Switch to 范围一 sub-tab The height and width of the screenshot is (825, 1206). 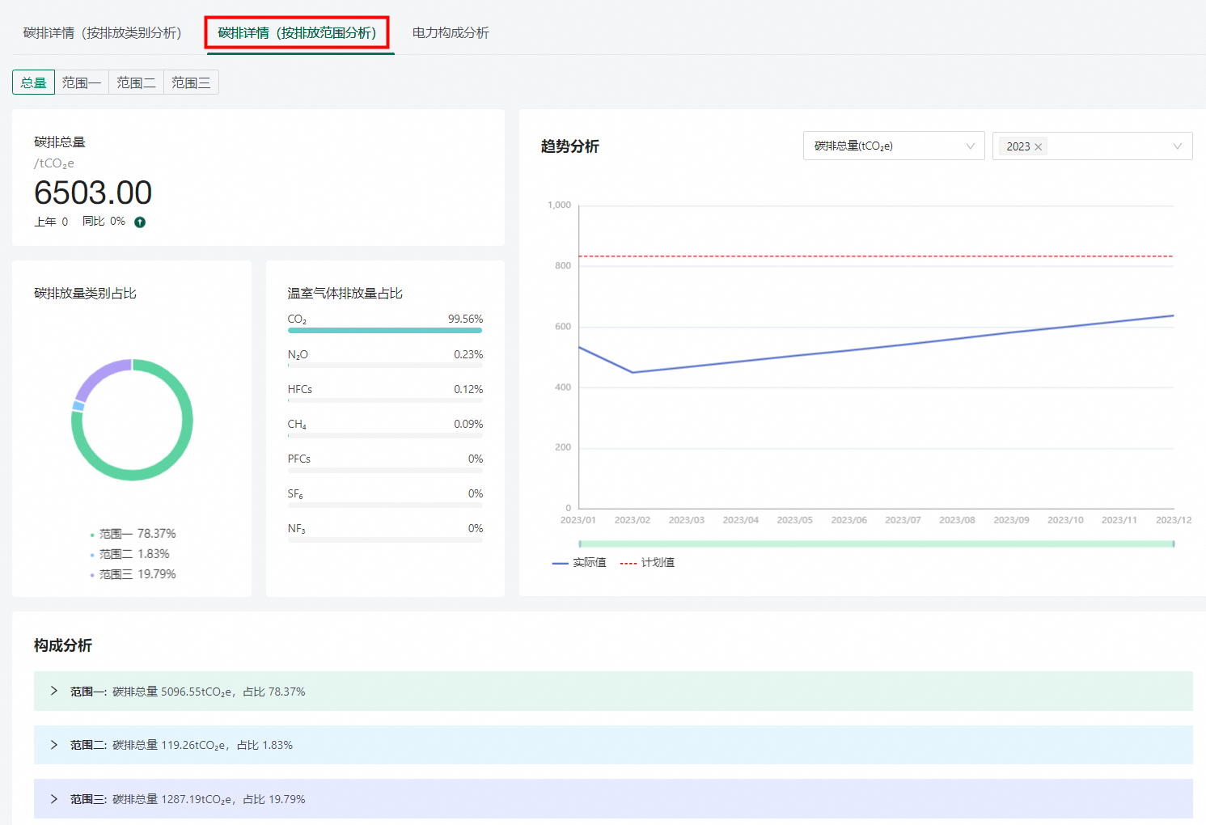[82, 82]
